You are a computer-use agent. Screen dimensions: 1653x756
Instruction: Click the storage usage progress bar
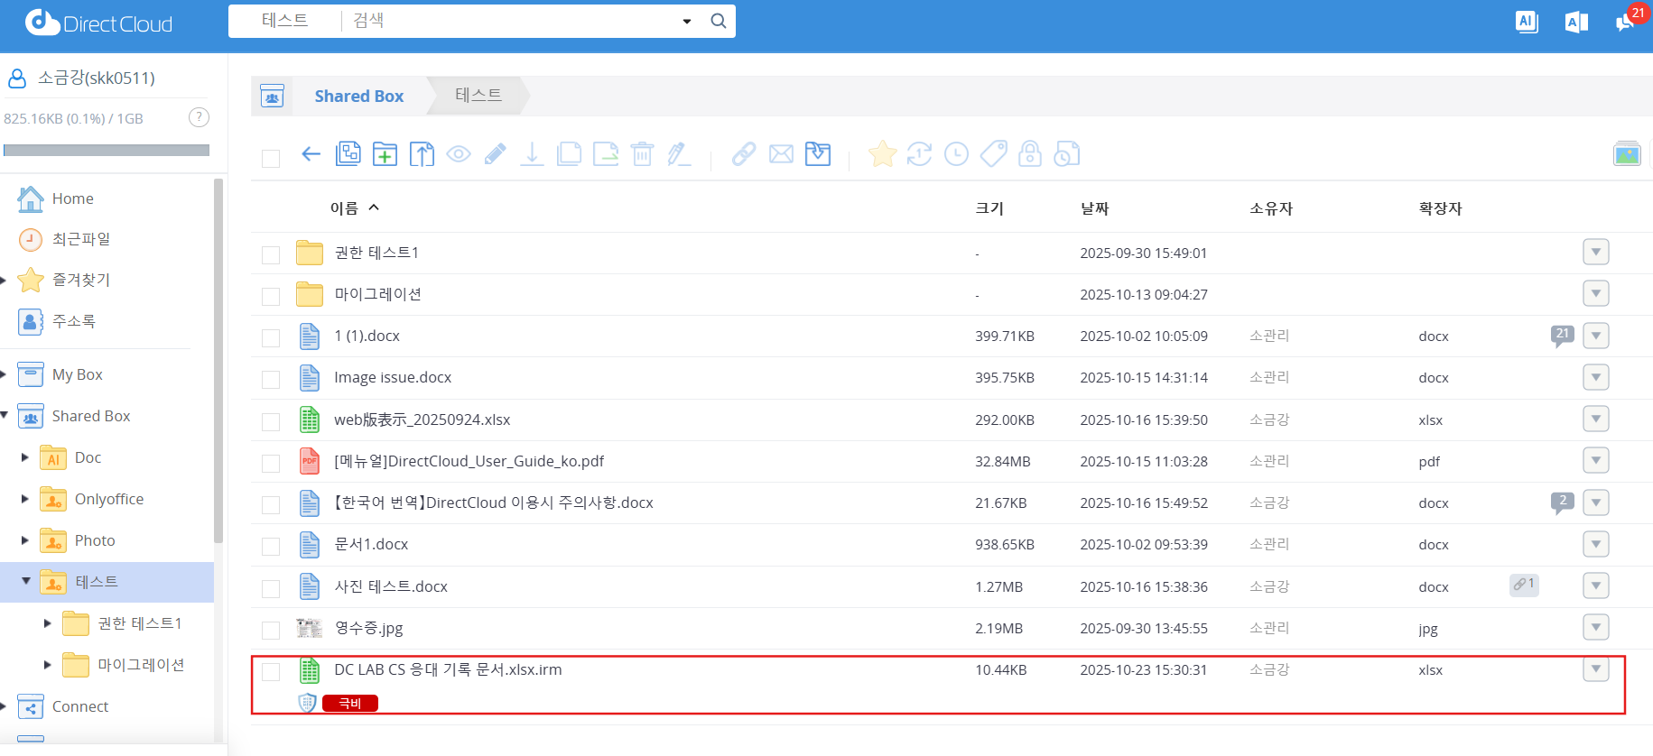coord(107,151)
